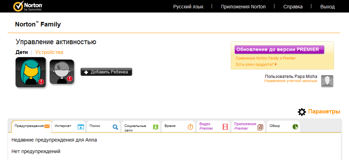Click the film strip icon on Видео tab
Viewport: 349px width, 160px height.
pos(225,127)
